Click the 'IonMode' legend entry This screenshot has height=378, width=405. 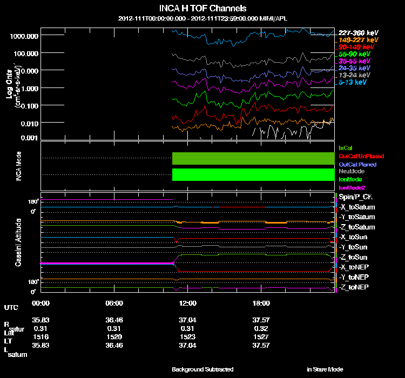pos(350,179)
